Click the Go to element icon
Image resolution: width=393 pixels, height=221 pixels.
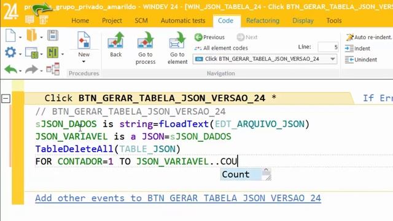(x=177, y=41)
